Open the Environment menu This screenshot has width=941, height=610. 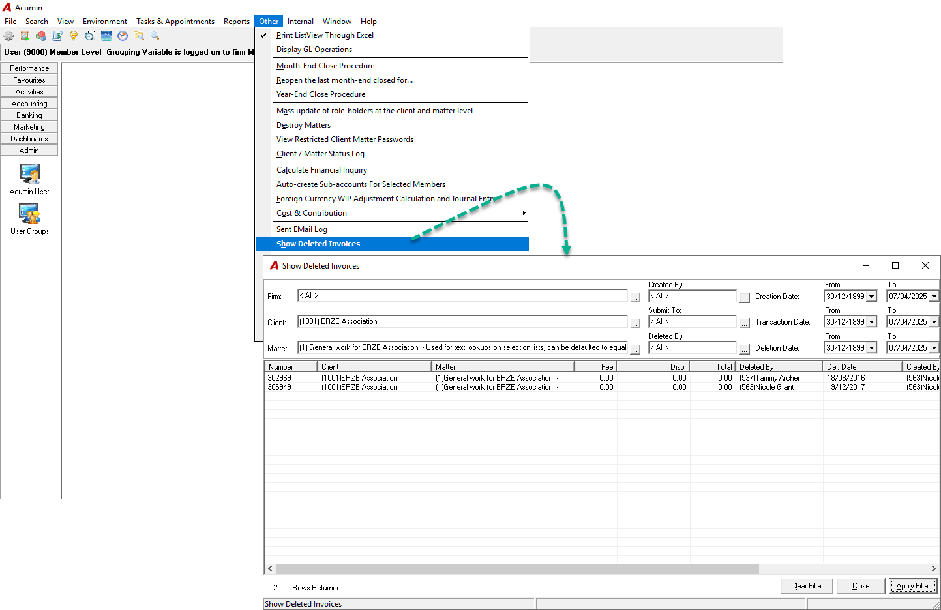pyautogui.click(x=104, y=22)
